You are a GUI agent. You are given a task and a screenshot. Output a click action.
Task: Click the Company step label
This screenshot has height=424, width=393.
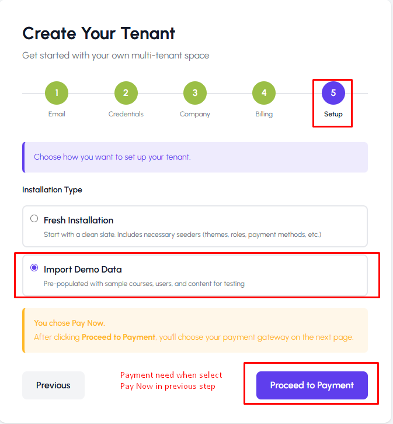[x=195, y=114]
